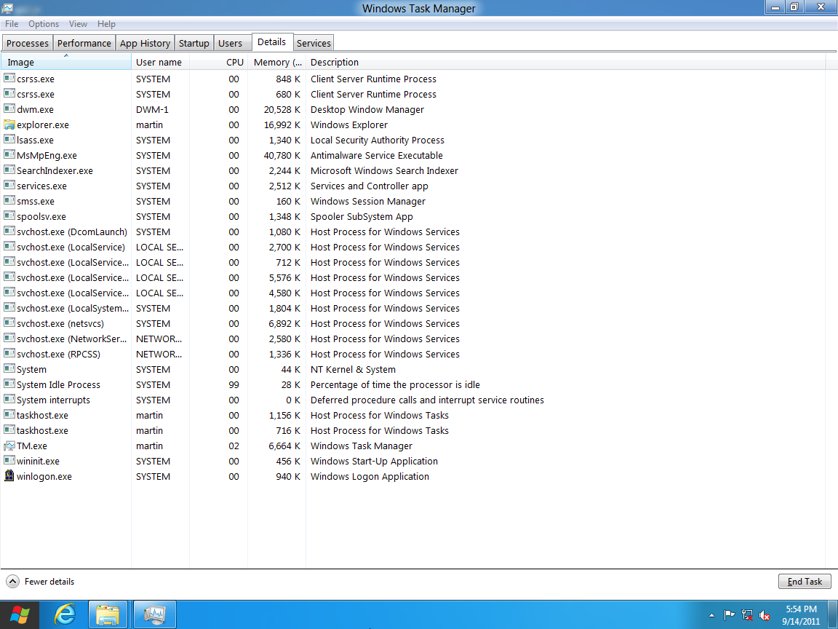838x629 pixels.
Task: Click the Windows Session Manager description
Action: coord(368,202)
